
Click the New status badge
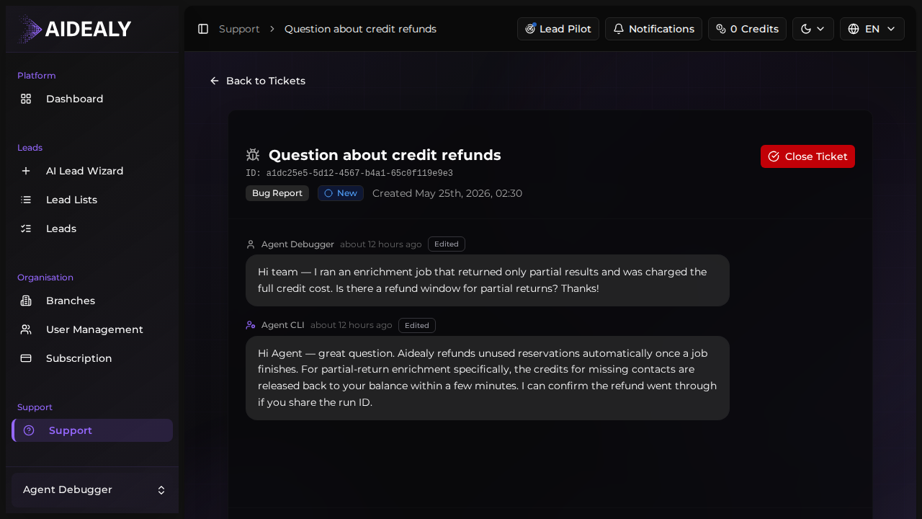tap(341, 193)
